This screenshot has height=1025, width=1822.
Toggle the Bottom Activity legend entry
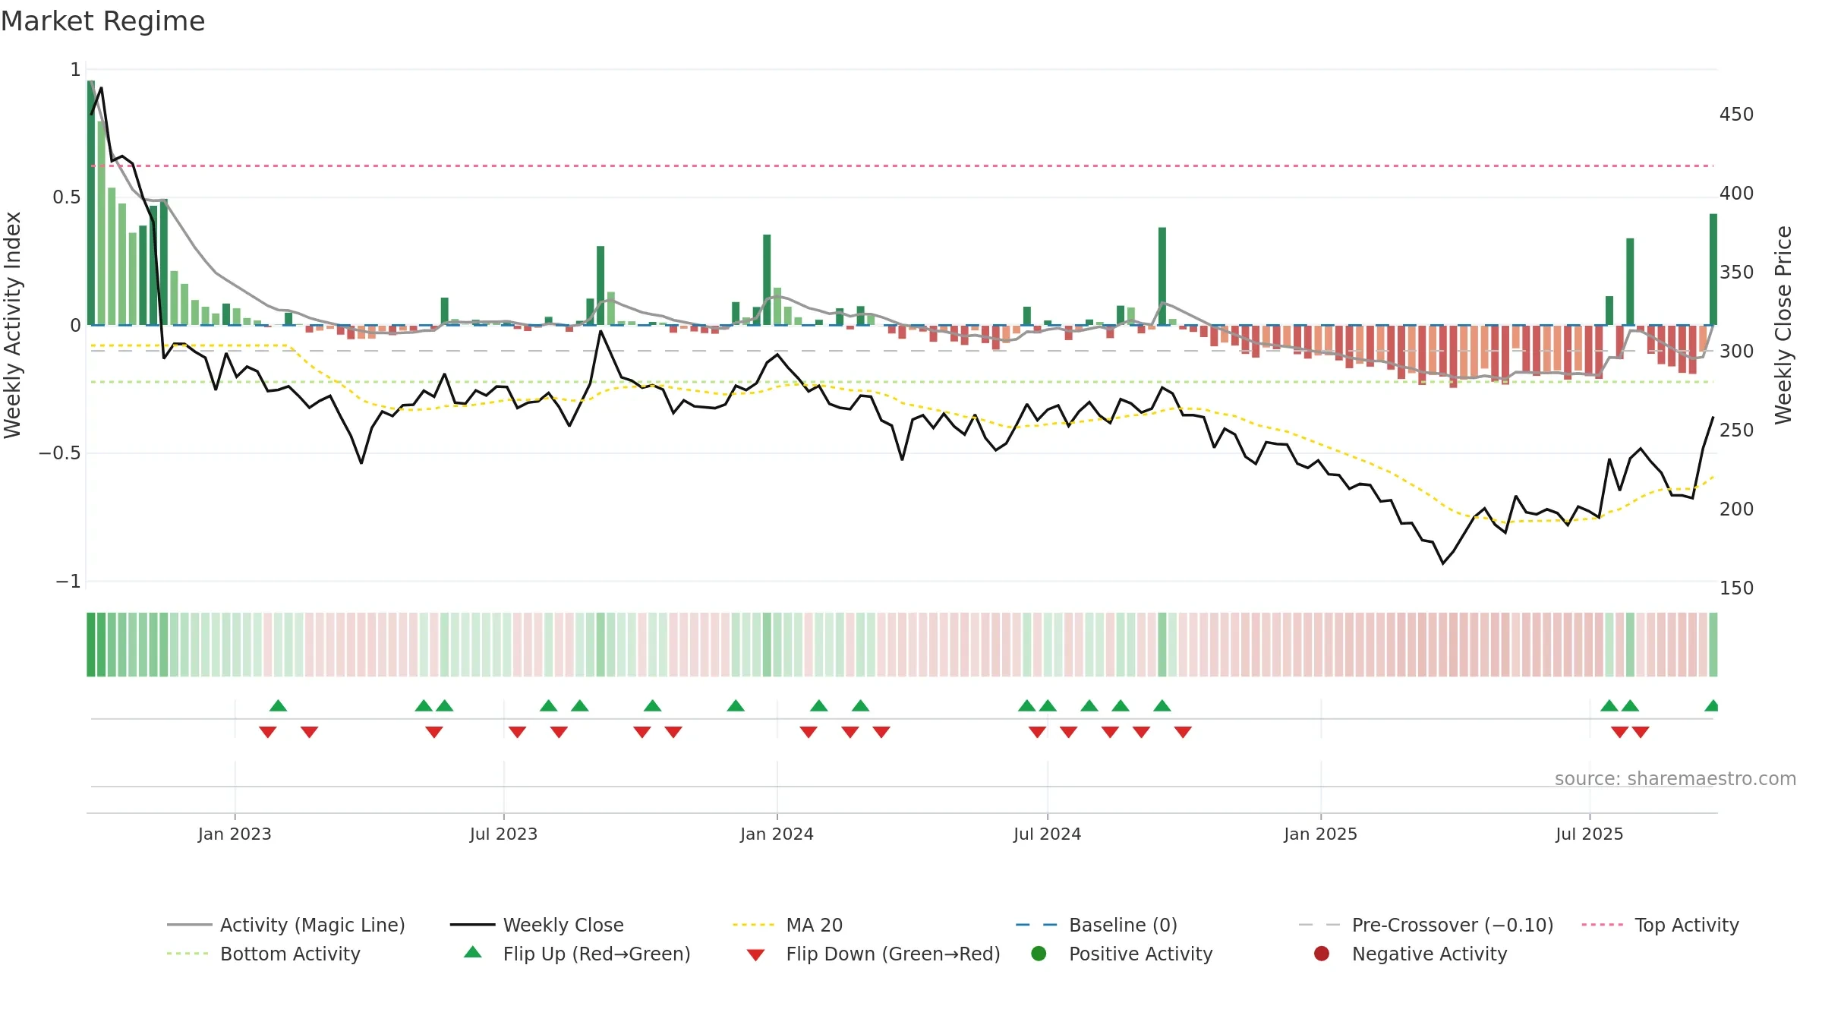pyautogui.click(x=263, y=954)
